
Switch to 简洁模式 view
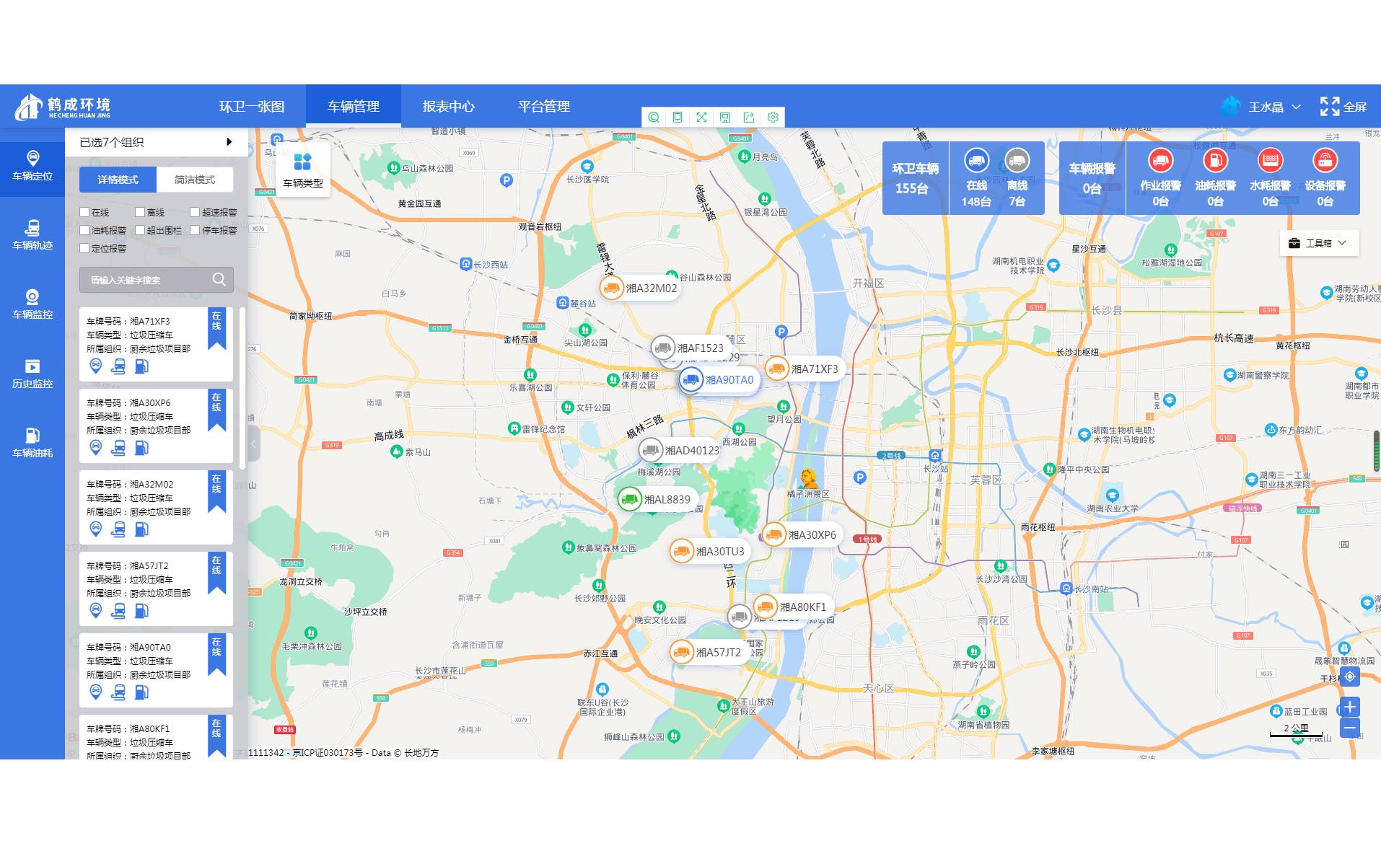point(195,180)
